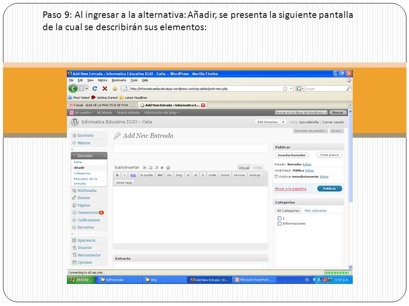Open the Usuarios section
This screenshot has width=409, height=306.
tap(84, 248)
